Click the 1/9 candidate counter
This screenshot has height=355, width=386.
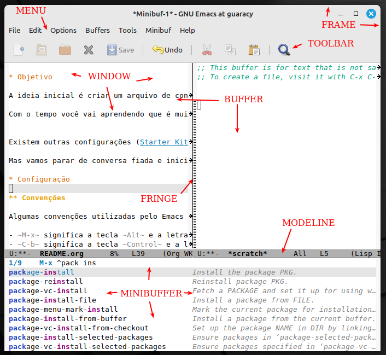pos(15,263)
